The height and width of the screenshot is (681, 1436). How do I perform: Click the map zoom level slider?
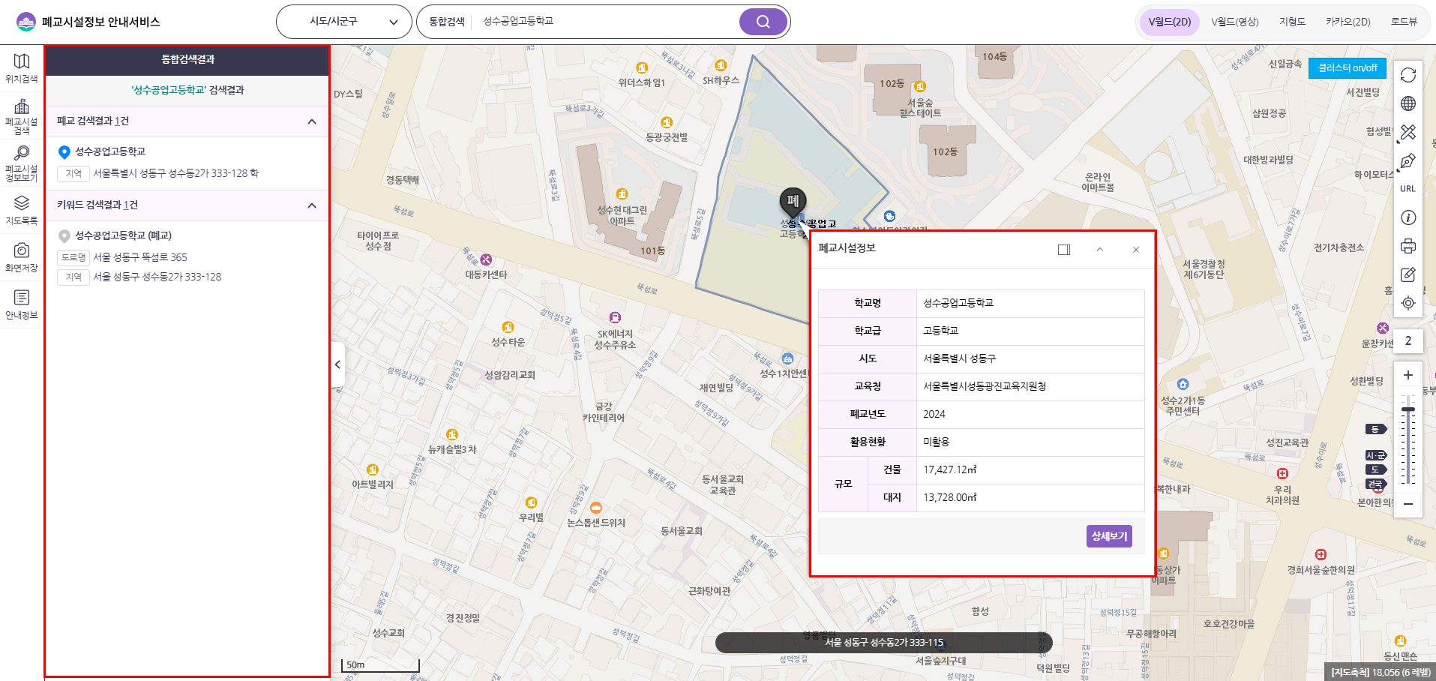(x=1408, y=442)
